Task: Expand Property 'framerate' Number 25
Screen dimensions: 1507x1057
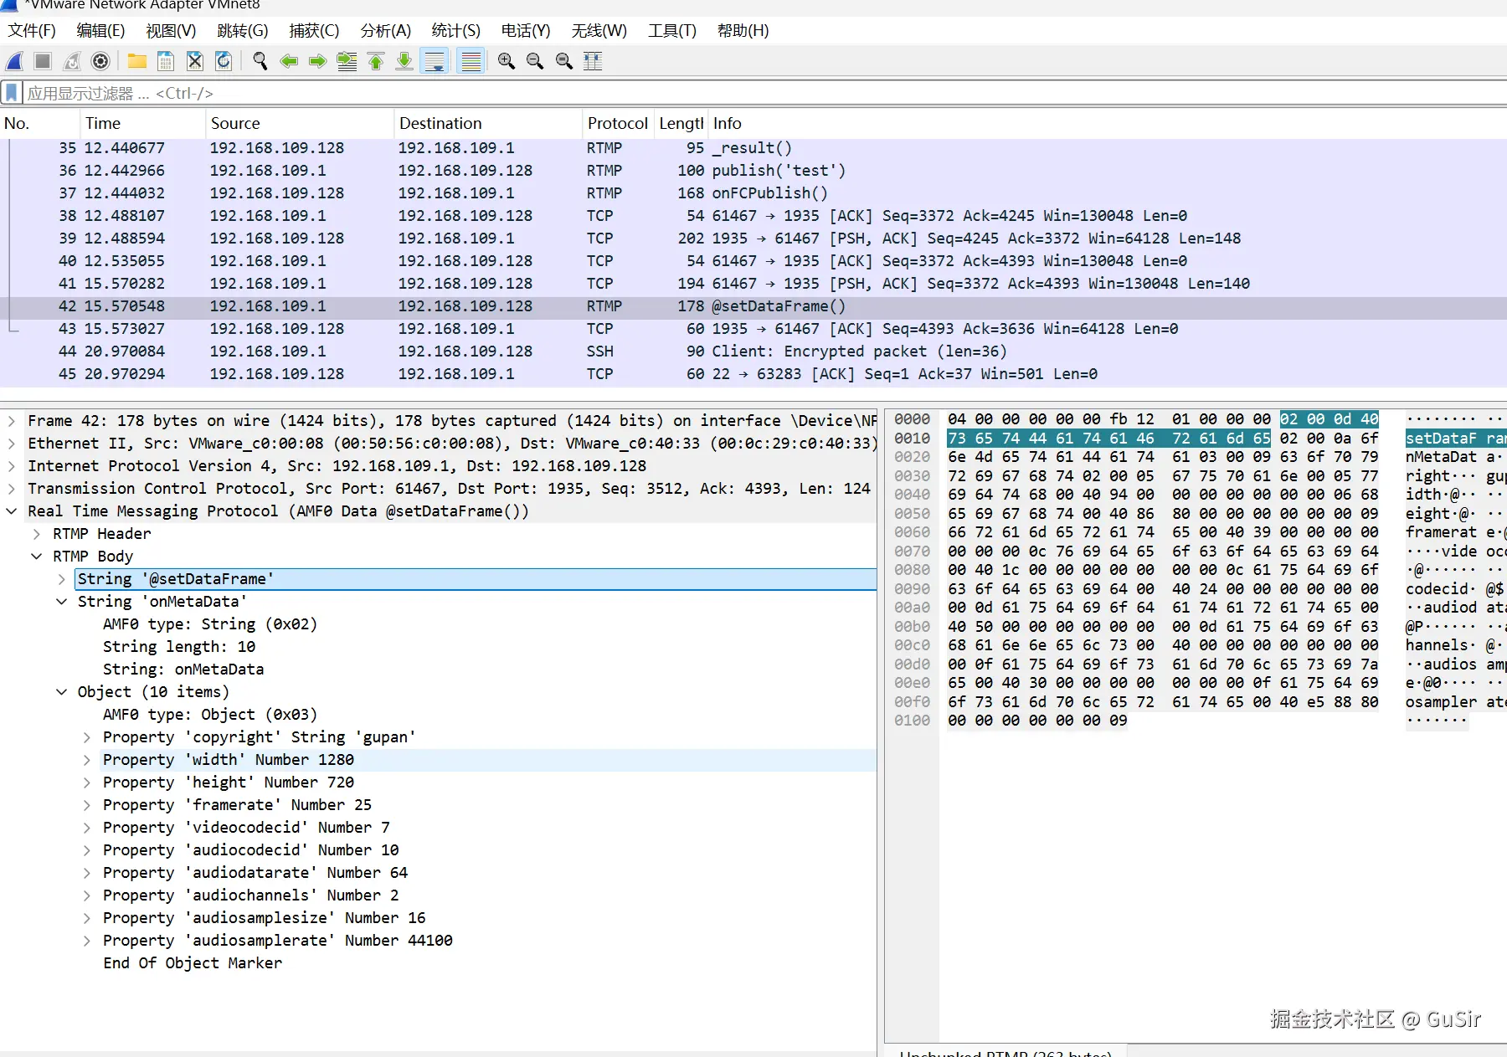Action: click(x=87, y=805)
